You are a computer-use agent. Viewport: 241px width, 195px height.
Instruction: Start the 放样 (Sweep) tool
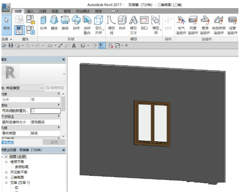pyautogui.click(x=76, y=23)
